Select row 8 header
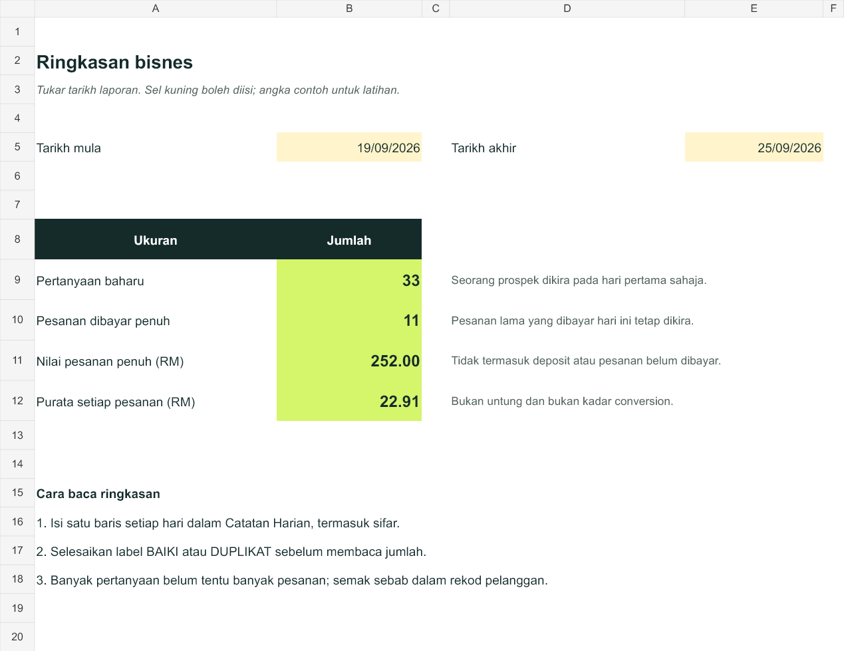 (x=17, y=239)
